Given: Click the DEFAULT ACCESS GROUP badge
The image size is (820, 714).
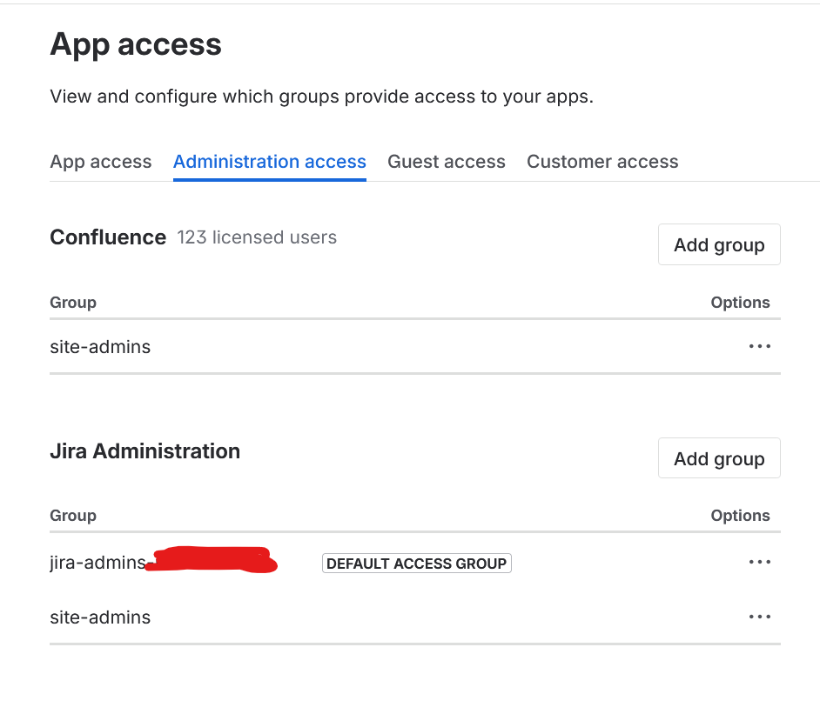Looking at the screenshot, I should (417, 564).
